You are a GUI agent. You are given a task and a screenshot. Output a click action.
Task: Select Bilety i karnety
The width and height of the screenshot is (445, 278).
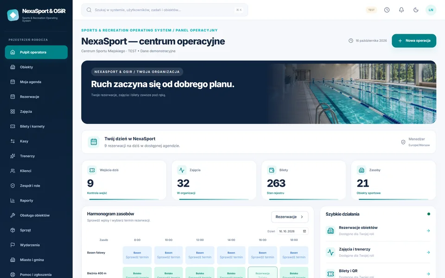36,126
